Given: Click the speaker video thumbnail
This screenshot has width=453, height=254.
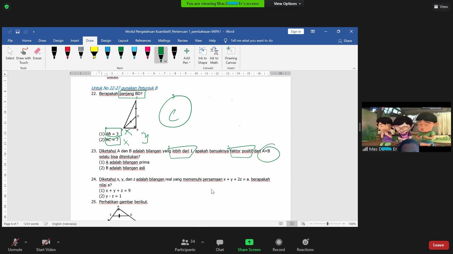Looking at the screenshot, I should [x=406, y=127].
